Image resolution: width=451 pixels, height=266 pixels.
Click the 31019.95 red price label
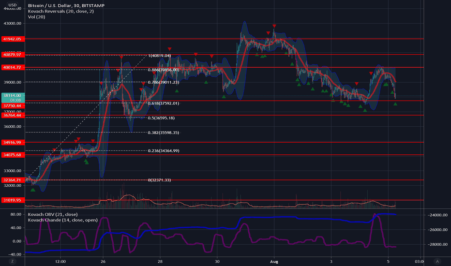click(x=13, y=200)
